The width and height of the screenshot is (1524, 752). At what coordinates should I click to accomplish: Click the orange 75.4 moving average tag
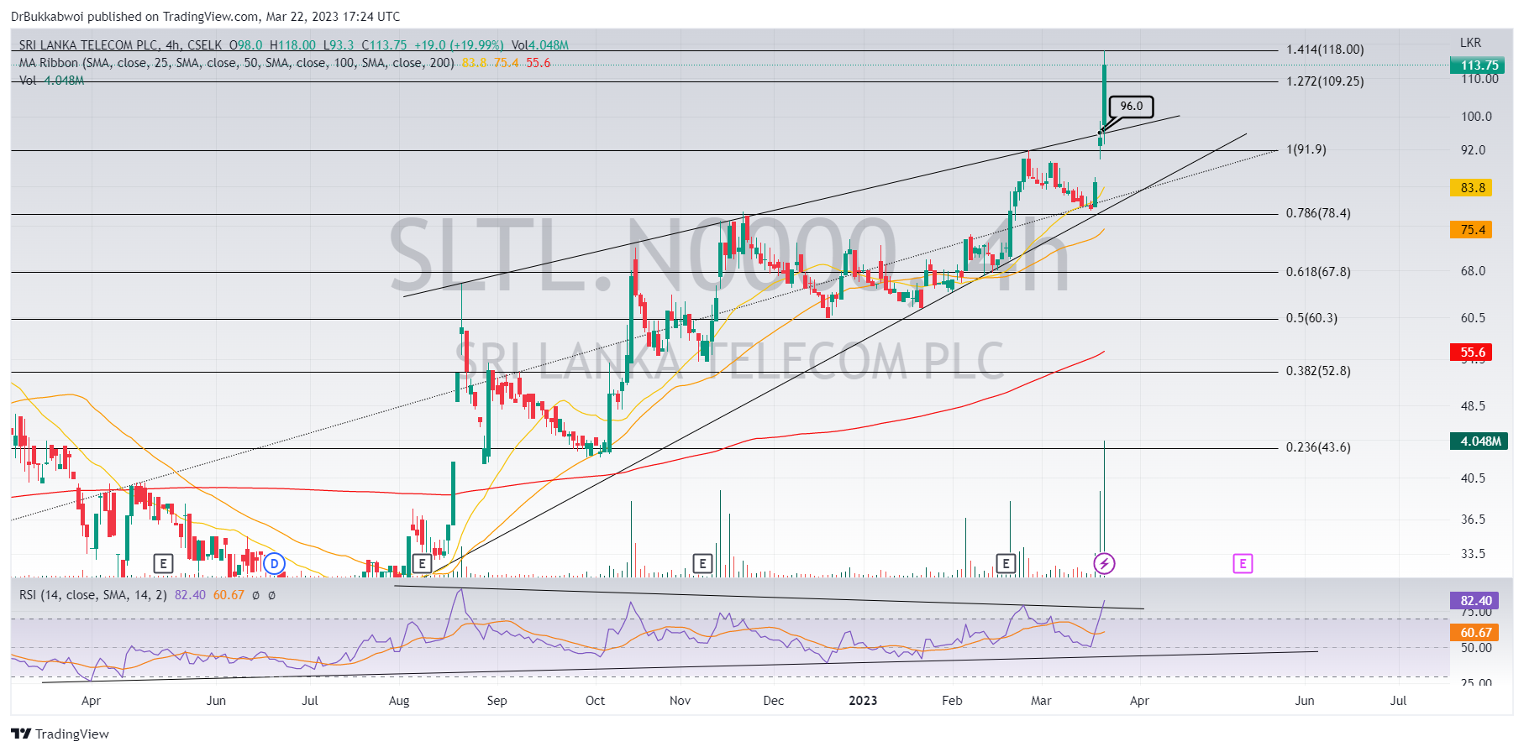click(1471, 230)
